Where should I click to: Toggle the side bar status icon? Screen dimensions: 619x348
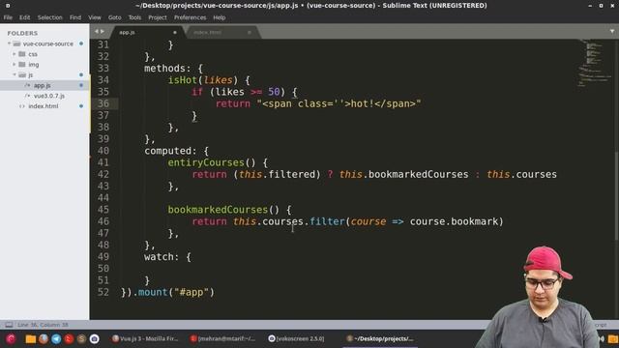9,325
